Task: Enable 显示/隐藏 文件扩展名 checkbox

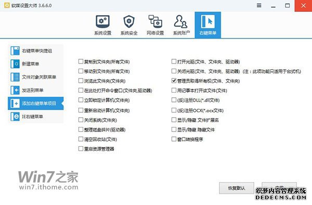Action: (x=174, y=120)
